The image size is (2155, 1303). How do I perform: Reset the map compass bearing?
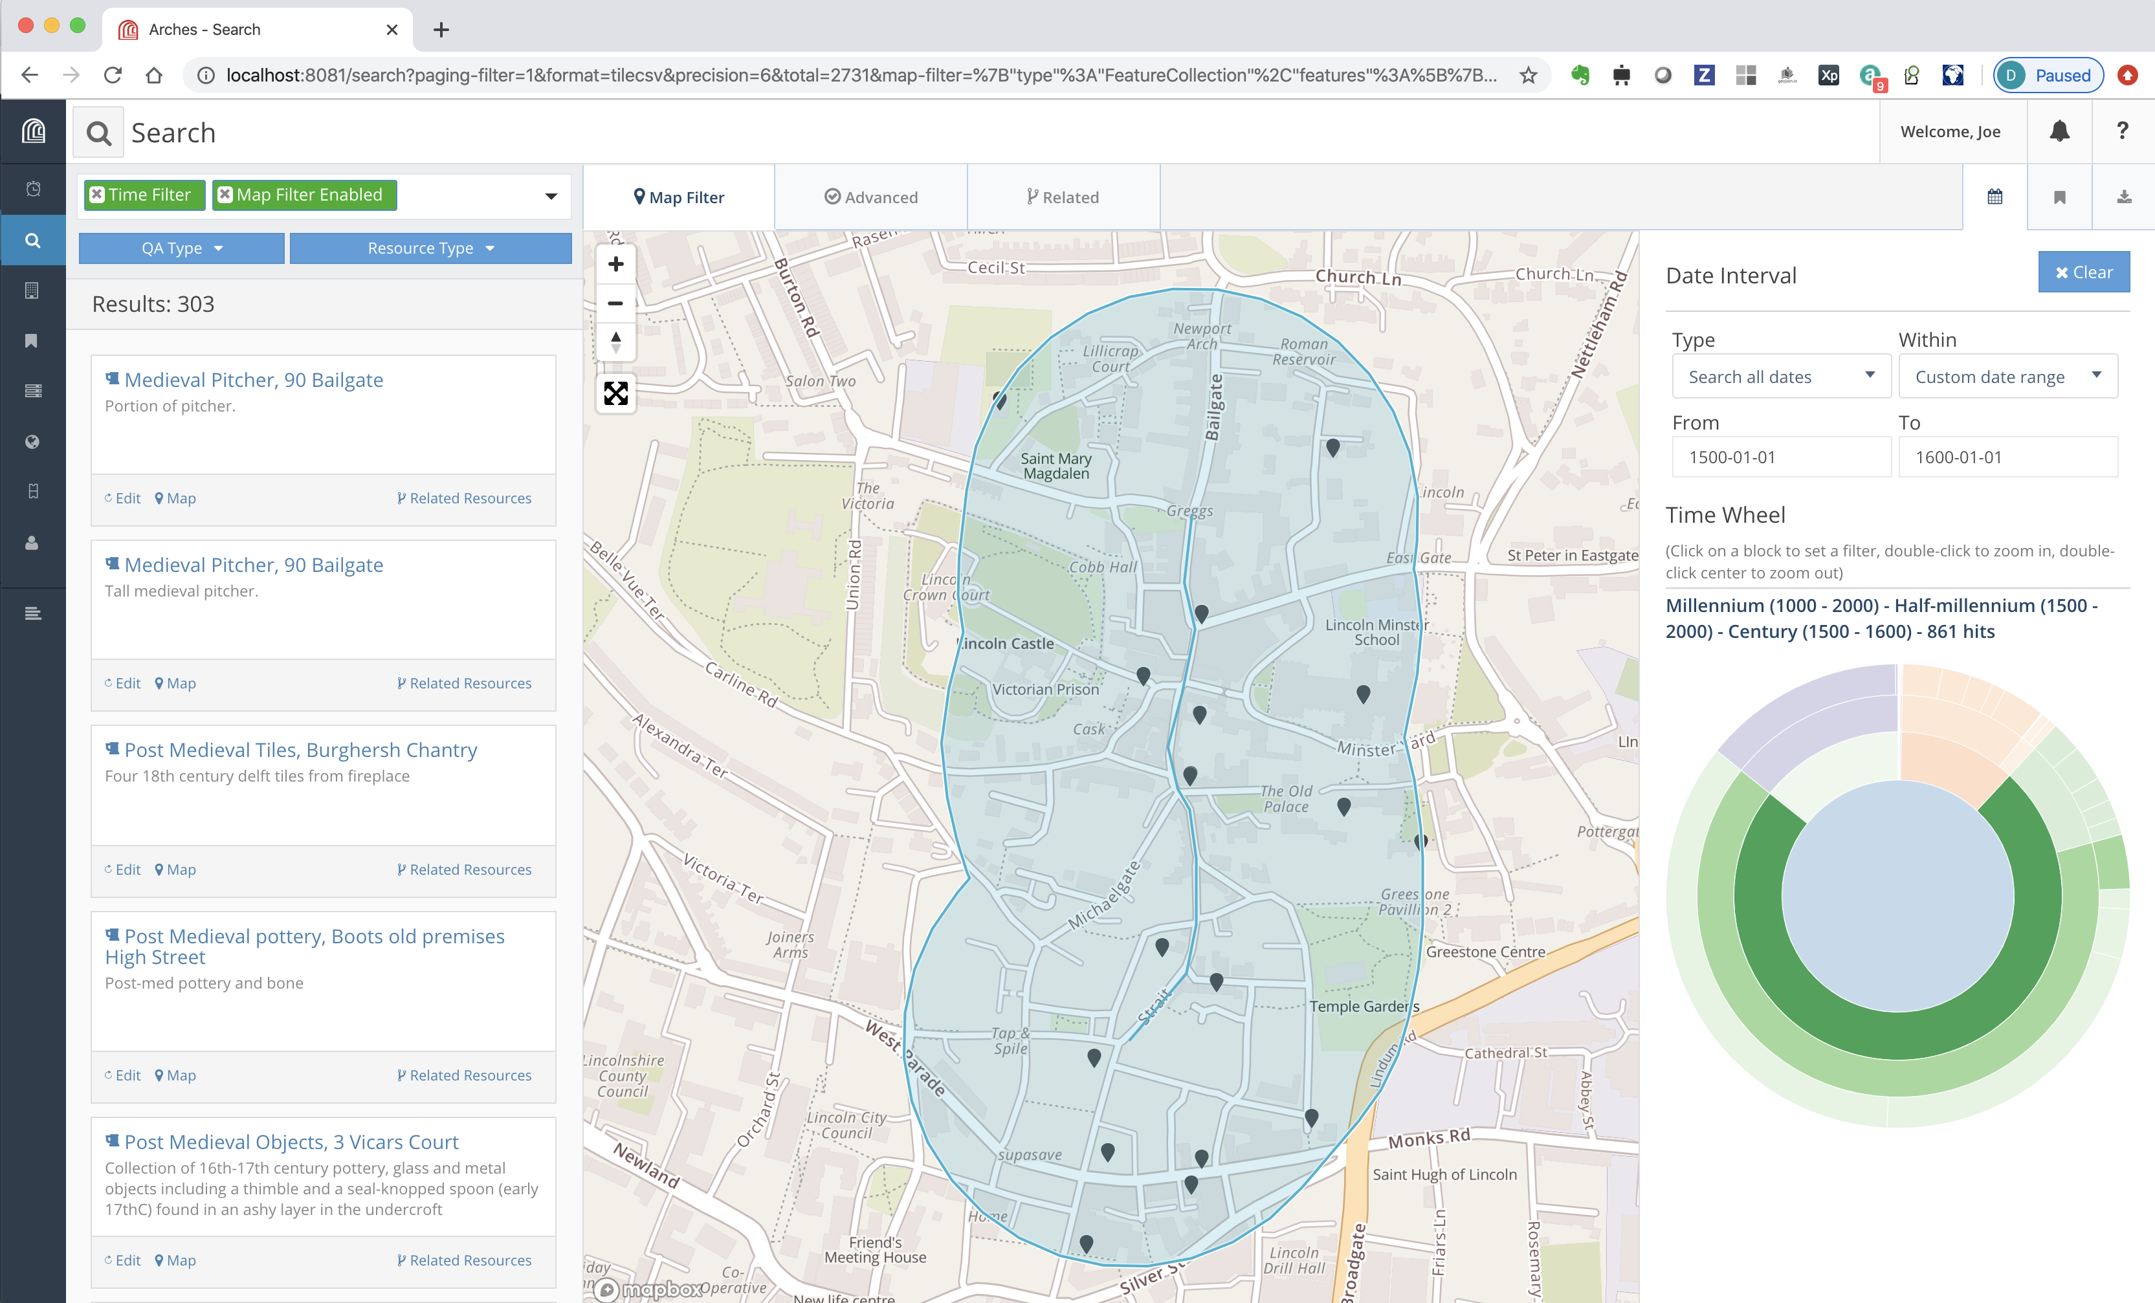click(615, 342)
